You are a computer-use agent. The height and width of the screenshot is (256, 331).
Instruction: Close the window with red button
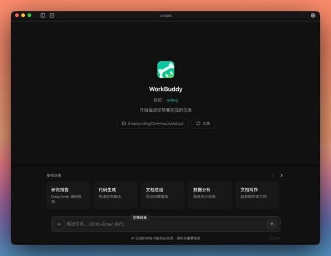coord(17,15)
